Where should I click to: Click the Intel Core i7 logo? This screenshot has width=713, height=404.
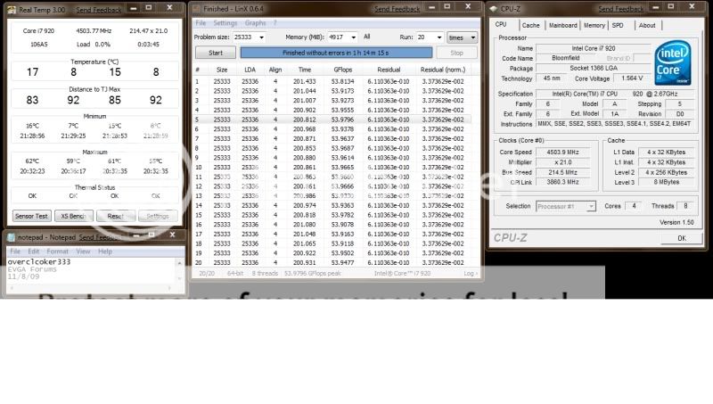pyautogui.click(x=673, y=60)
